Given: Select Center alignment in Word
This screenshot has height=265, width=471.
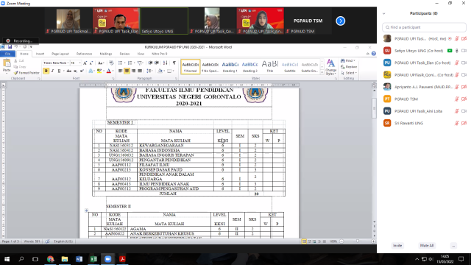Looking at the screenshot, I should coord(127,71).
